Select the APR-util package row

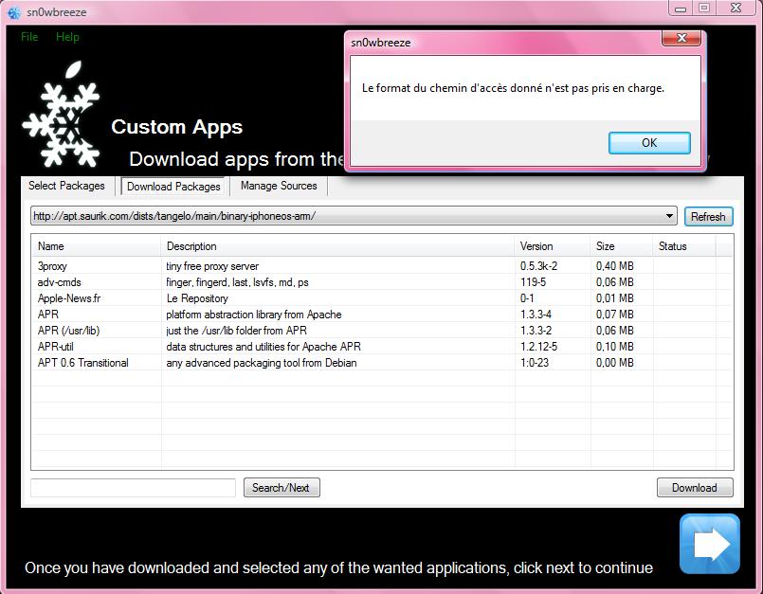point(382,347)
